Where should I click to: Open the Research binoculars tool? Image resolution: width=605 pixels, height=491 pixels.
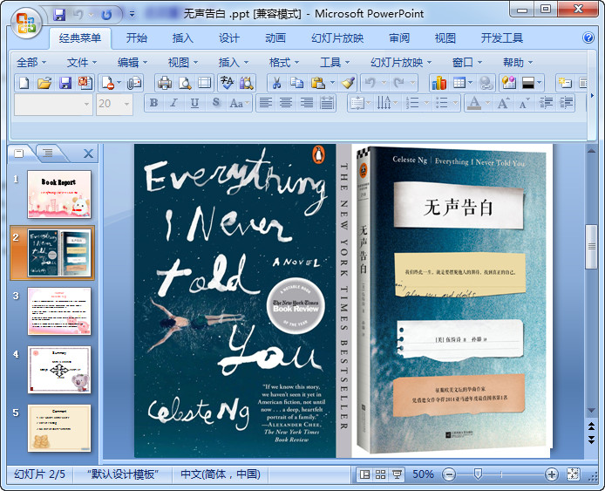247,83
